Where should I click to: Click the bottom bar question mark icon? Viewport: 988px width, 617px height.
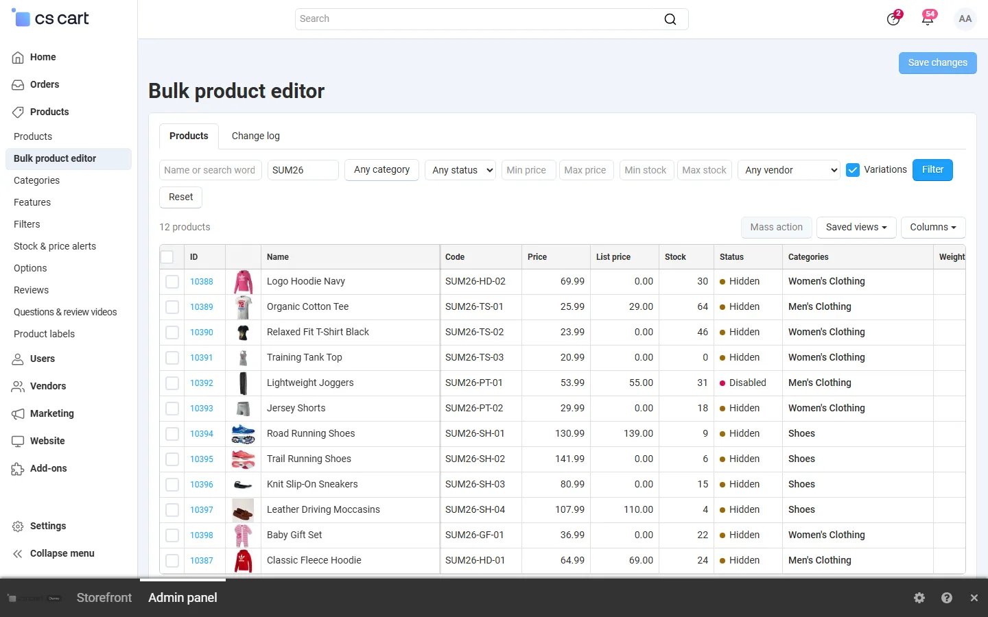coord(947,598)
